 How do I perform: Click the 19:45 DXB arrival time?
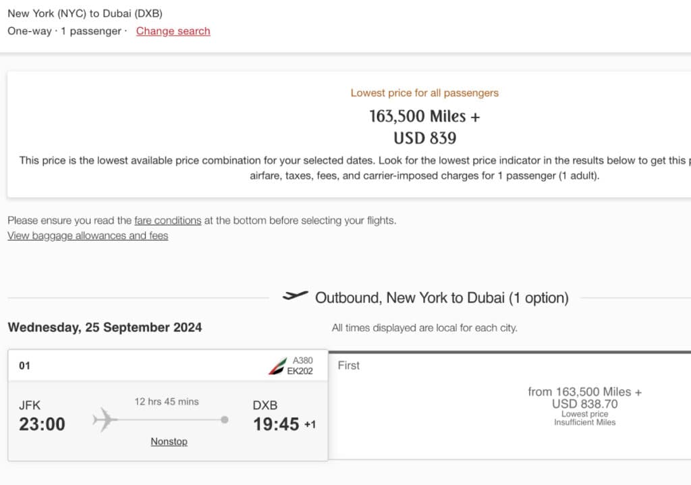(276, 424)
